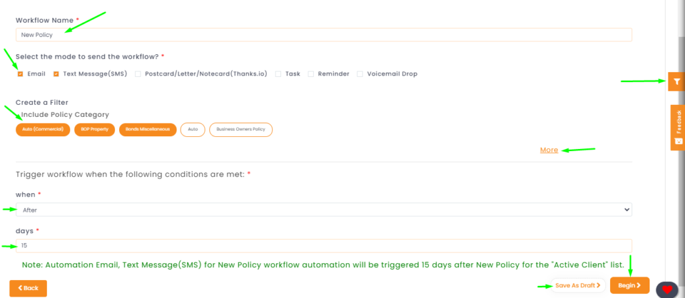Click the red heart chat icon
The image size is (685, 298).
[x=667, y=290]
